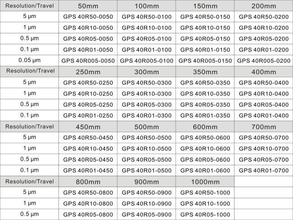
Task: Select the 0.05 µm resolution row label
Action: coord(29,60)
